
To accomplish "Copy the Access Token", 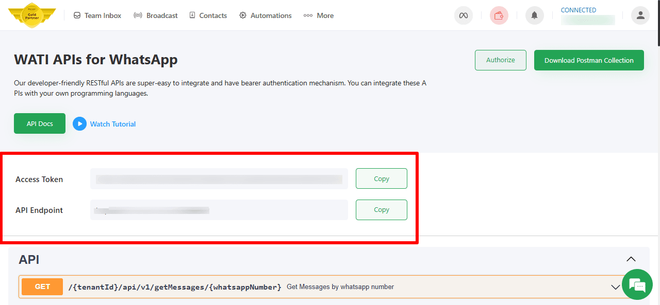I will coord(381,178).
